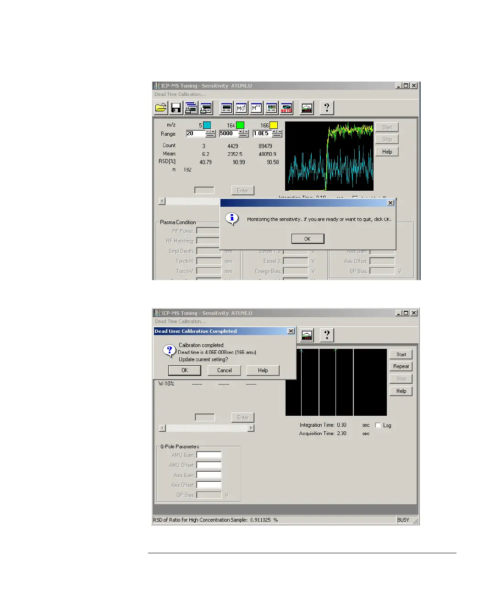Click the RSD value 40.79
Image resolution: width=495 pixels, height=595 pixels.
coord(206,162)
